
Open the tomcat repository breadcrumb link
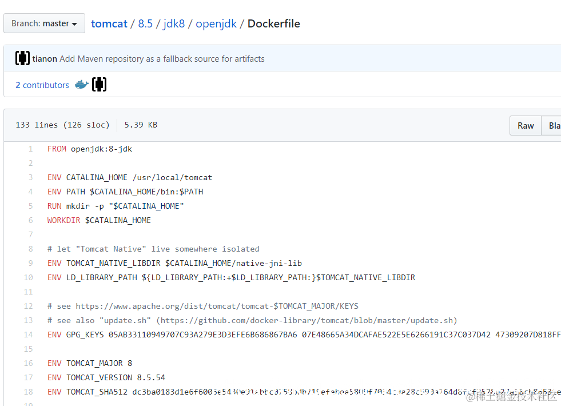coord(109,23)
